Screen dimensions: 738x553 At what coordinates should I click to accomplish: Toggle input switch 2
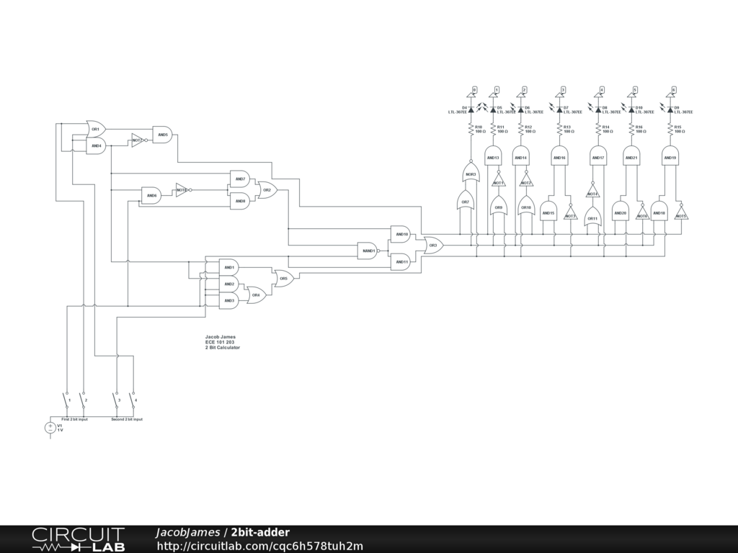click(x=82, y=398)
